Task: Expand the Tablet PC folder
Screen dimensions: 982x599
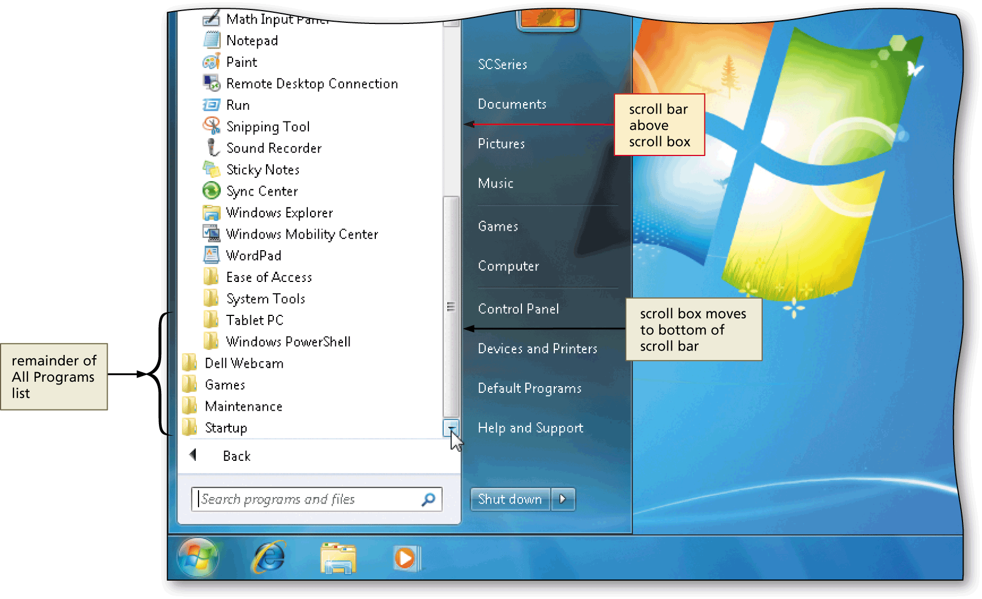Action: [x=255, y=320]
